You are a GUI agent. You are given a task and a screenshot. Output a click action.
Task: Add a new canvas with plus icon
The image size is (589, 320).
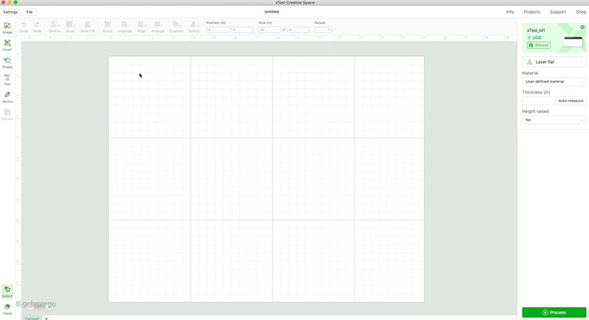[46, 318]
